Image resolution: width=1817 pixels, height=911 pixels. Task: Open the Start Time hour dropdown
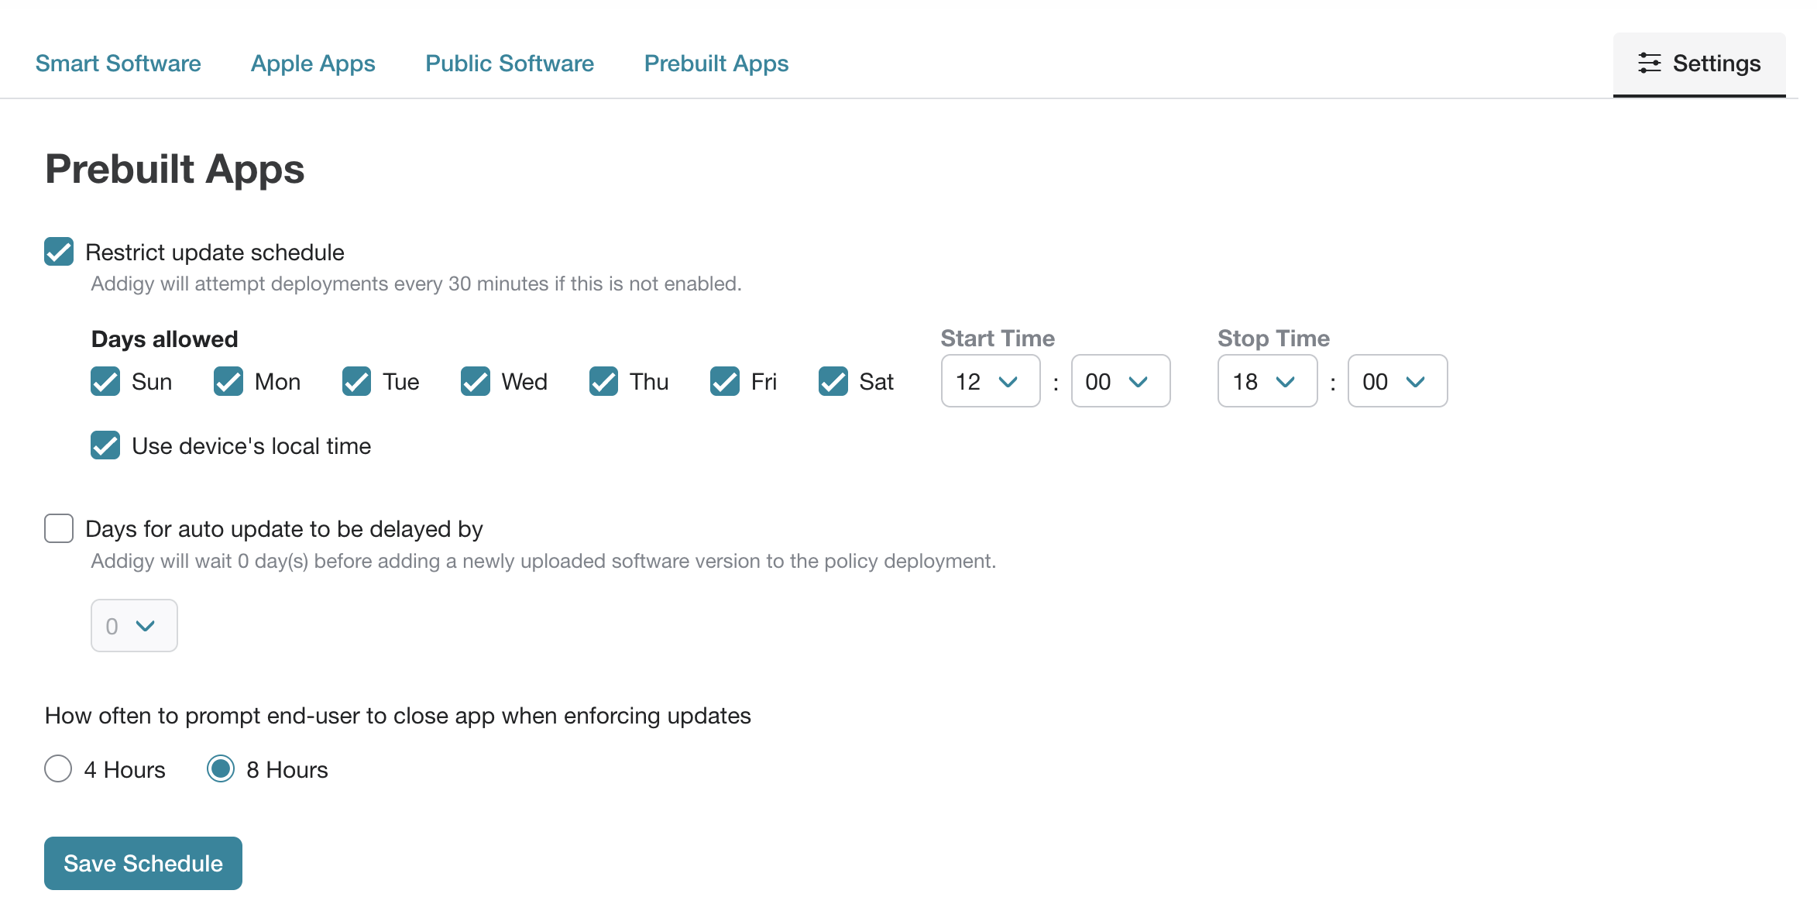(x=990, y=381)
